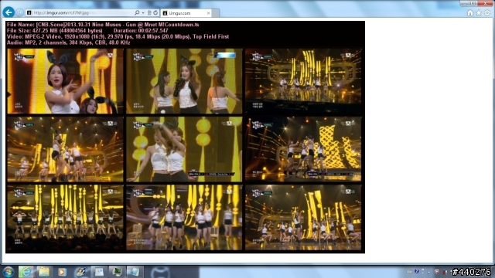Click the blue help tray icon
The width and height of the screenshot is (495, 278).
416,271
